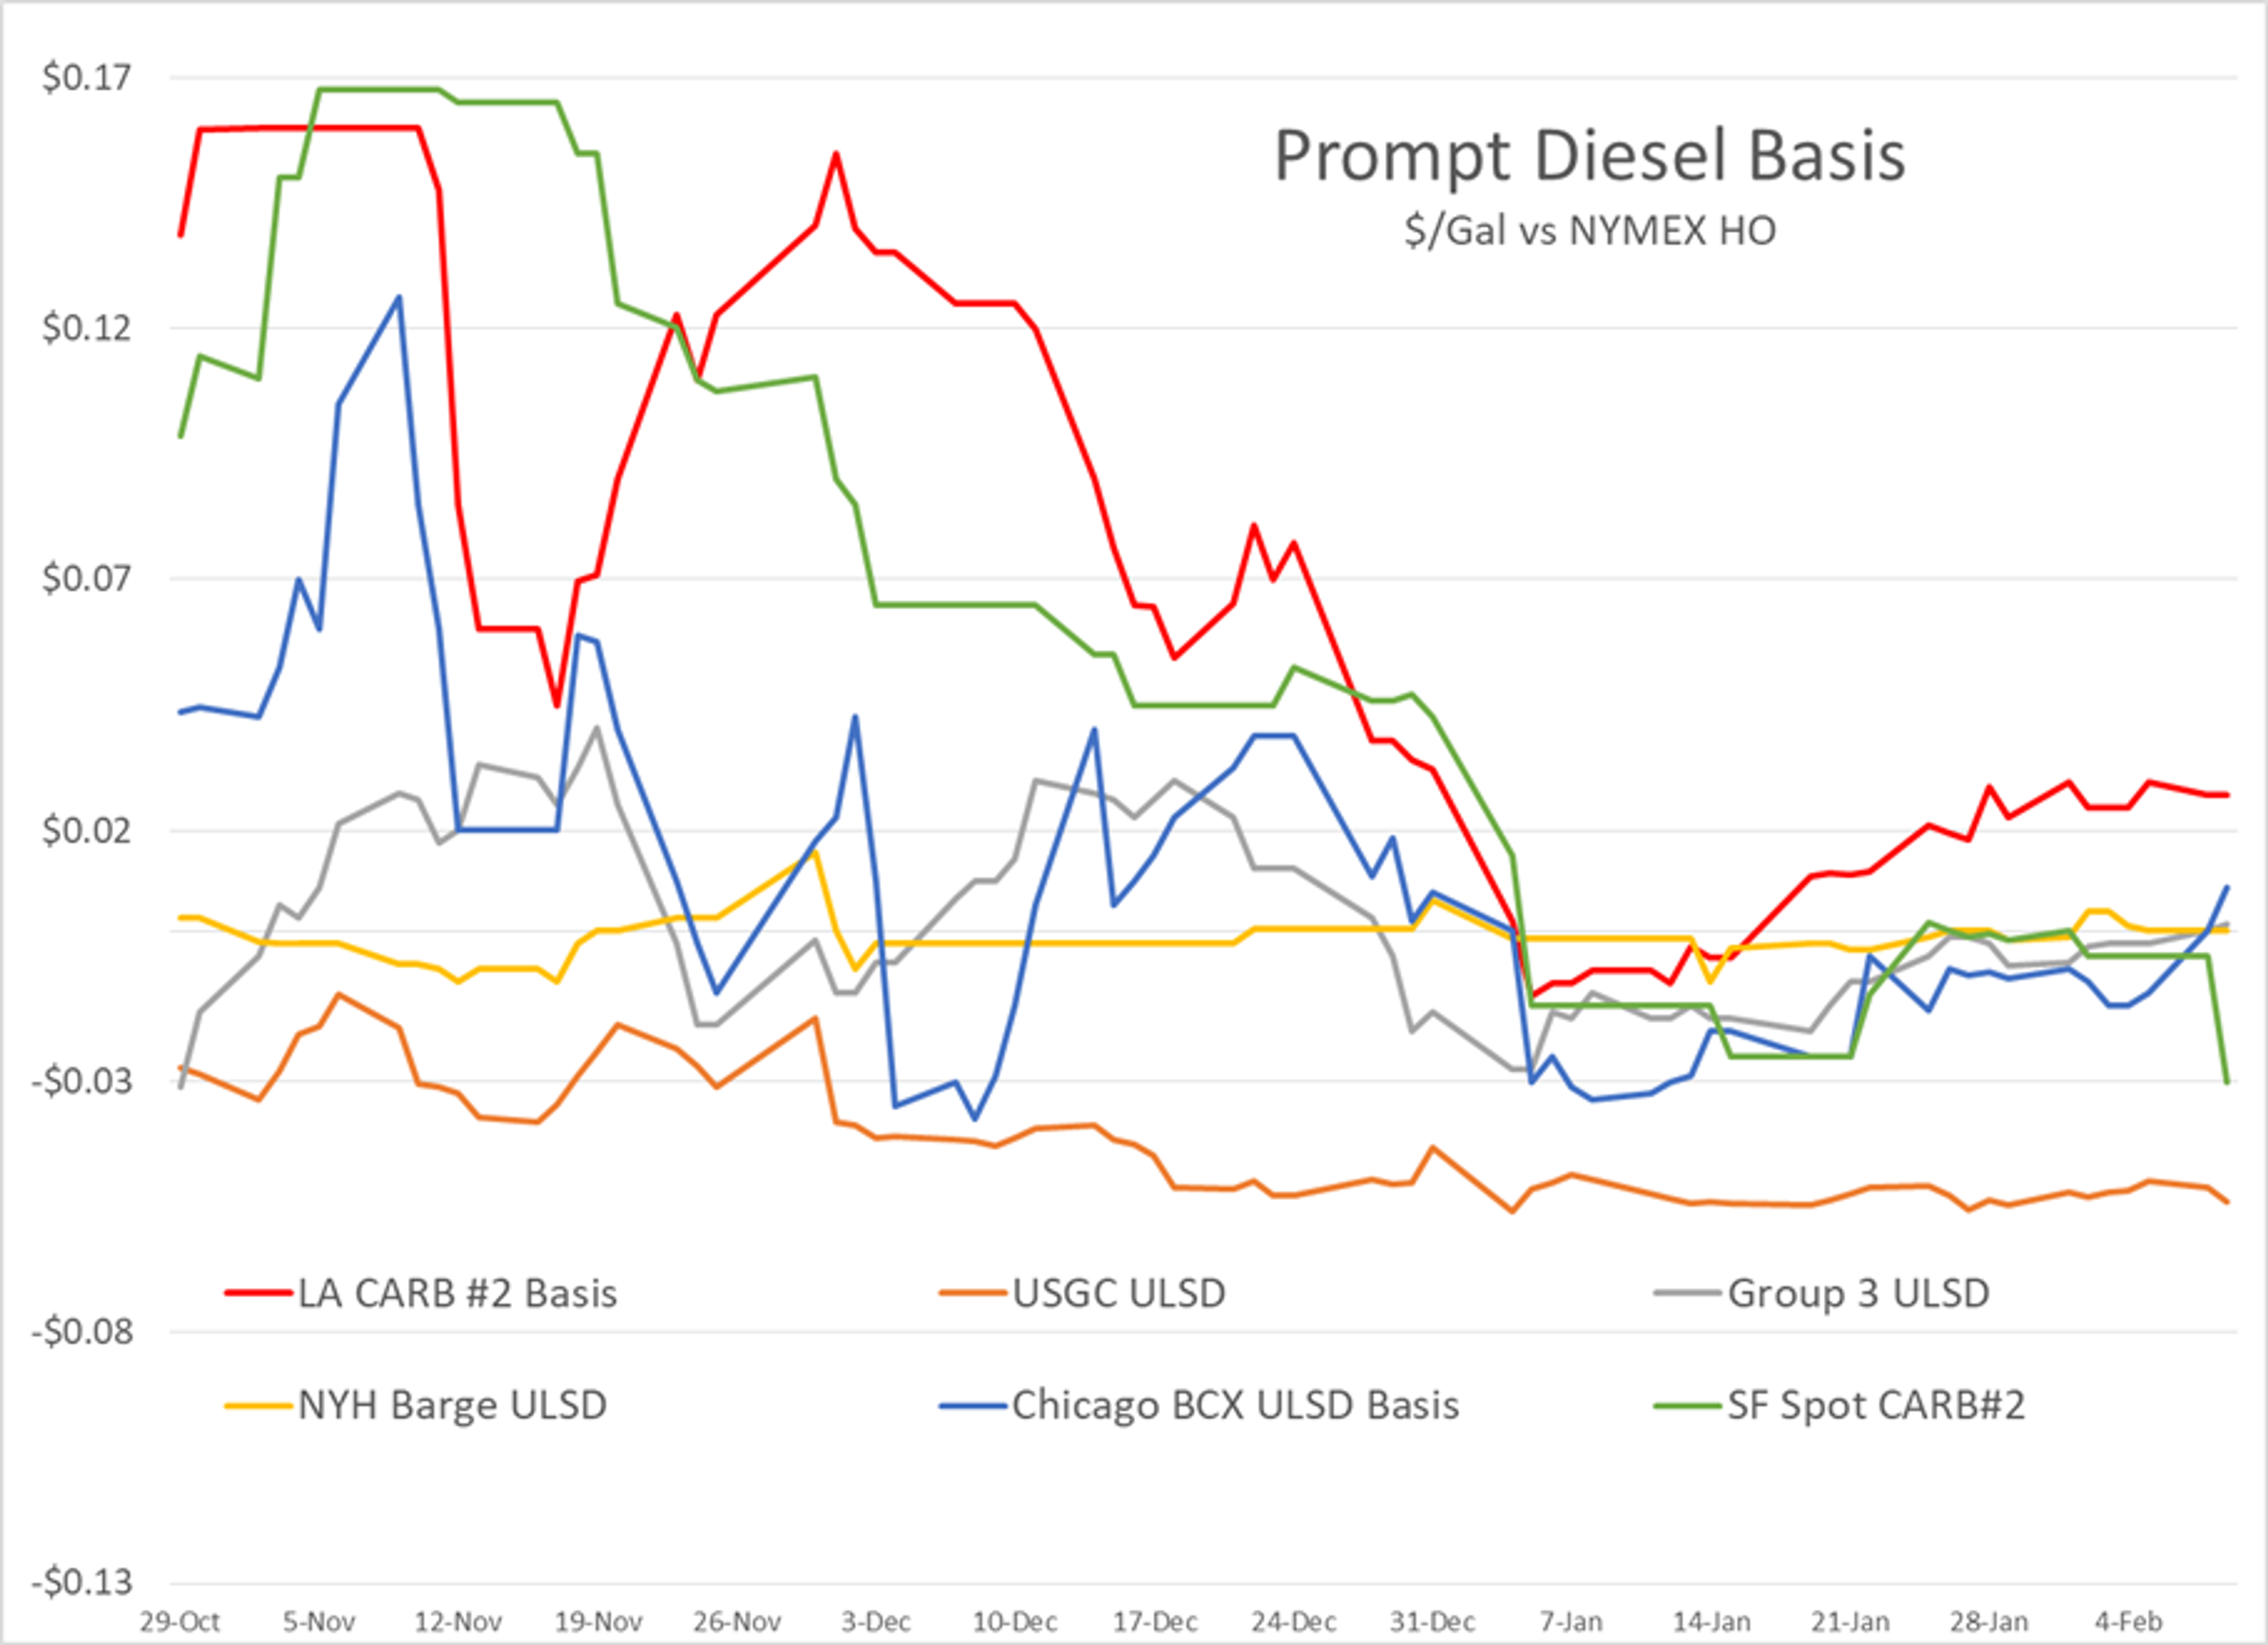This screenshot has width=2268, height=1645.
Task: Click the 26-Nov x-axis date label
Action: tap(737, 1621)
